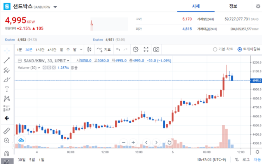Click the 5,170 high price value
Image resolution: width=262 pixels, height=164 pixels.
tap(187, 19)
